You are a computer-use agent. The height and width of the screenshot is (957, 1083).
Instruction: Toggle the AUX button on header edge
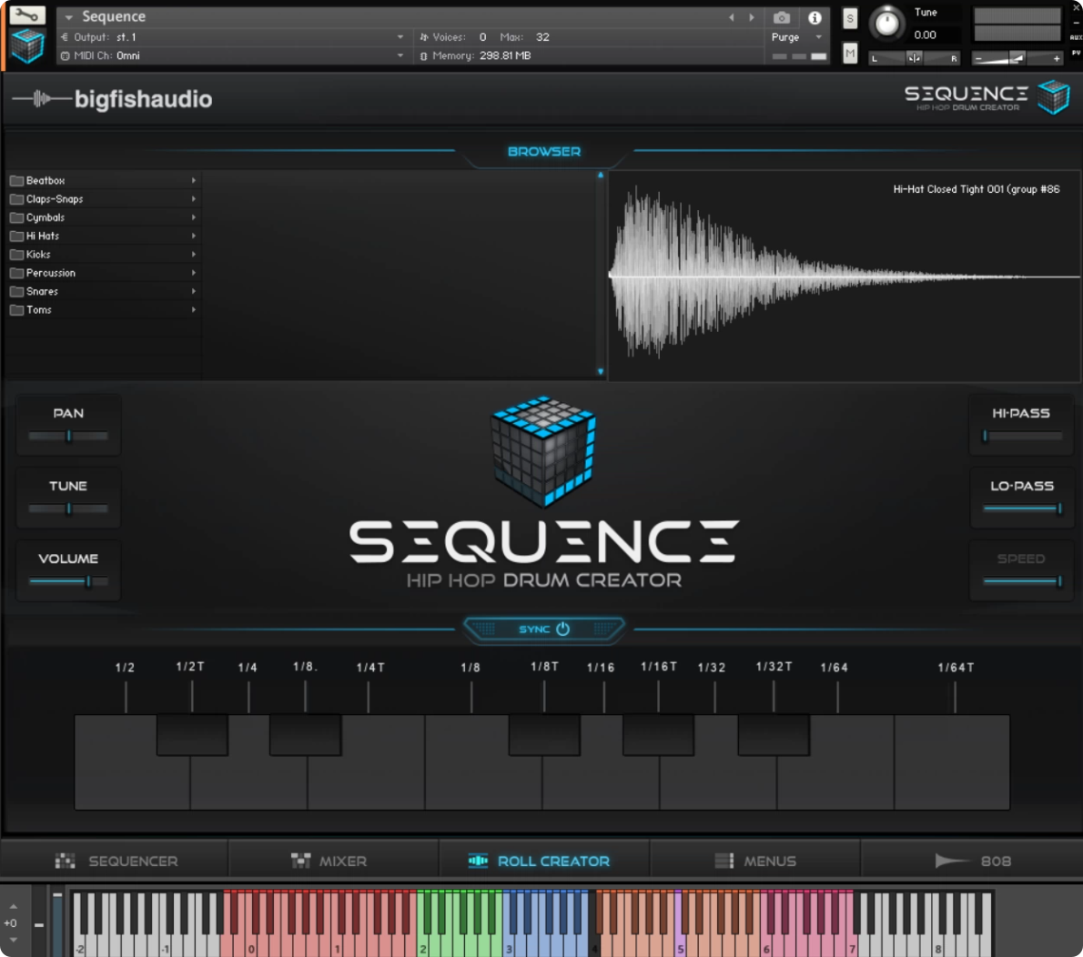pyautogui.click(x=1076, y=37)
